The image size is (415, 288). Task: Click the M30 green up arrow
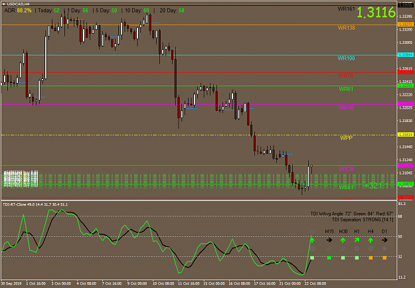tap(343, 240)
